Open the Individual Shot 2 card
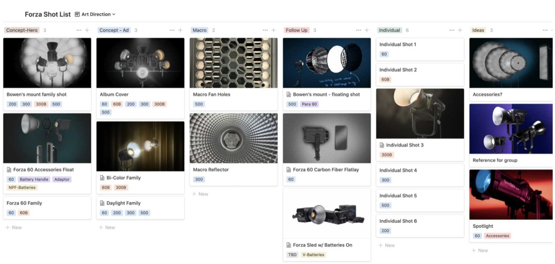555x264 pixels. point(420,75)
